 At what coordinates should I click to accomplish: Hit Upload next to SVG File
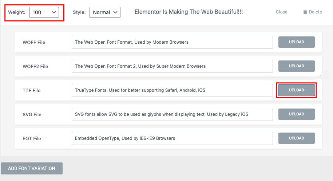coord(296,114)
